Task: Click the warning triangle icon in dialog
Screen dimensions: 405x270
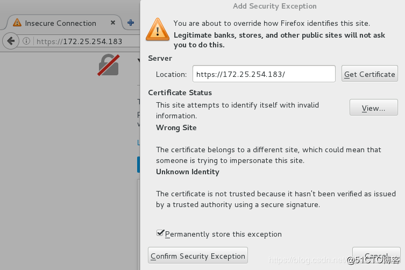Action: click(158, 30)
